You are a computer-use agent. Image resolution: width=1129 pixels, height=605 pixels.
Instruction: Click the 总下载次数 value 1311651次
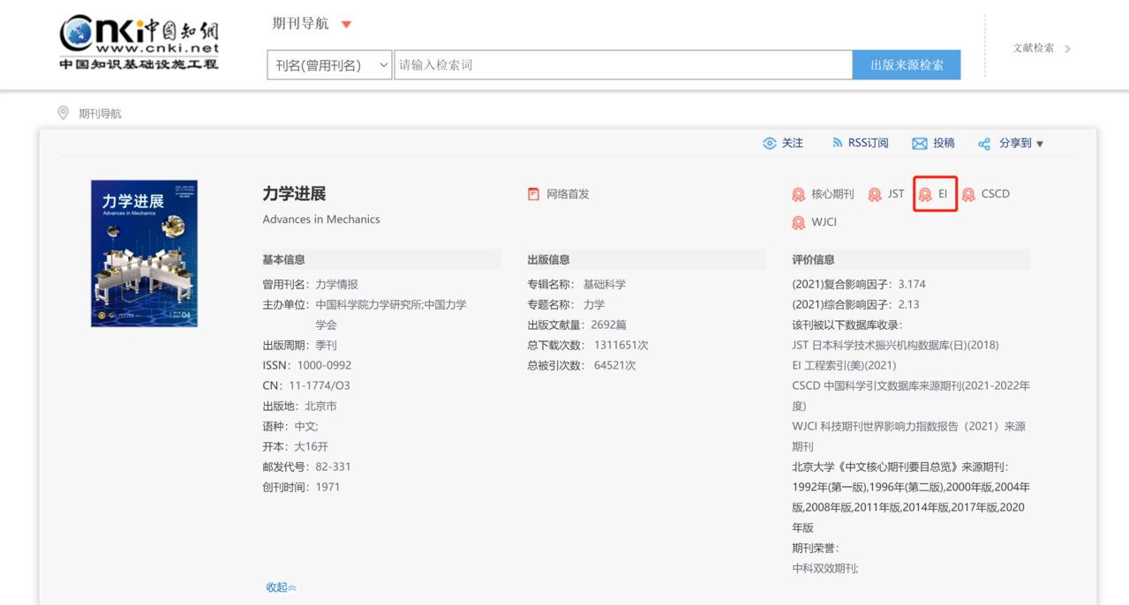pos(621,345)
